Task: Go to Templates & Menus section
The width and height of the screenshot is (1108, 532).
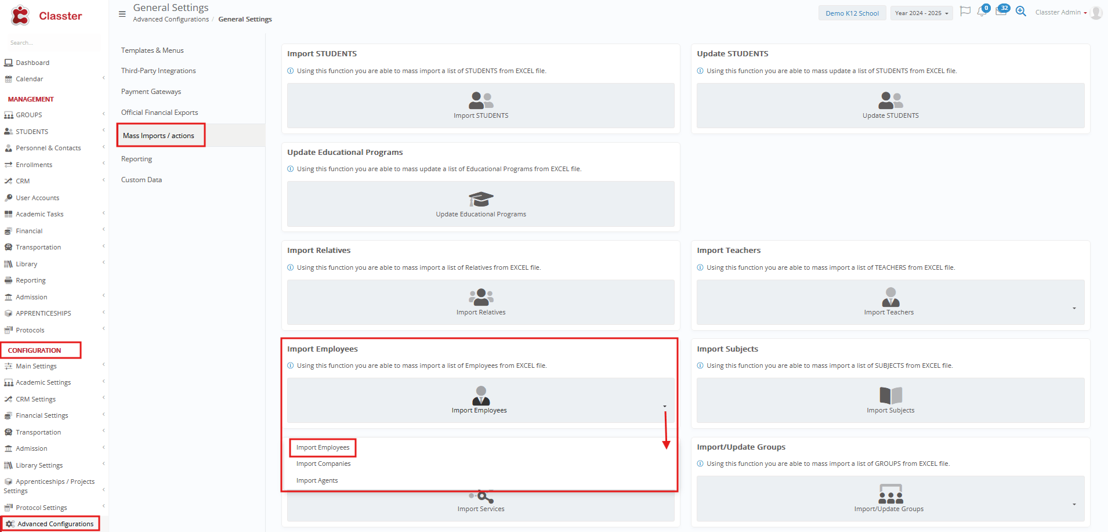Action: point(152,50)
